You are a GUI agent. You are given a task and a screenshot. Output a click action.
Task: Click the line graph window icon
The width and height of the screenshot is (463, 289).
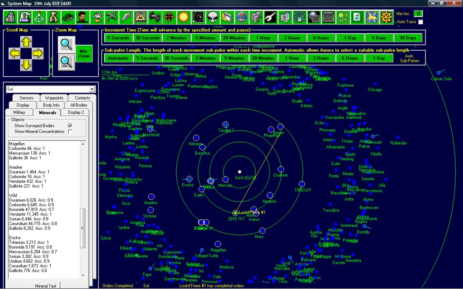(328, 17)
